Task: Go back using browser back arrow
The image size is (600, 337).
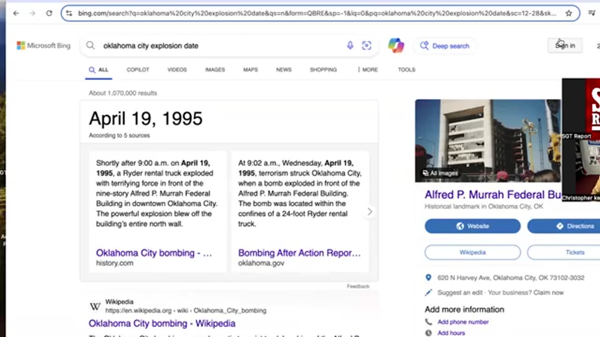Action: point(16,13)
